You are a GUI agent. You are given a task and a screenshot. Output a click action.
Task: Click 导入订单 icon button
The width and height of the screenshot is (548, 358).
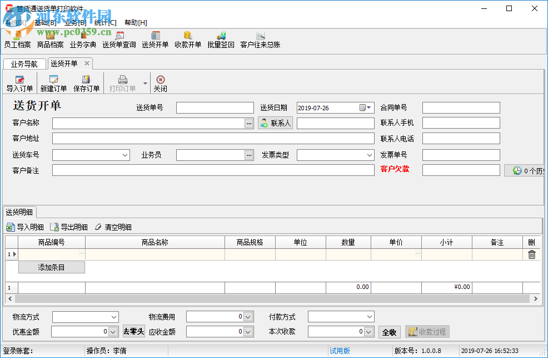pyautogui.click(x=19, y=84)
